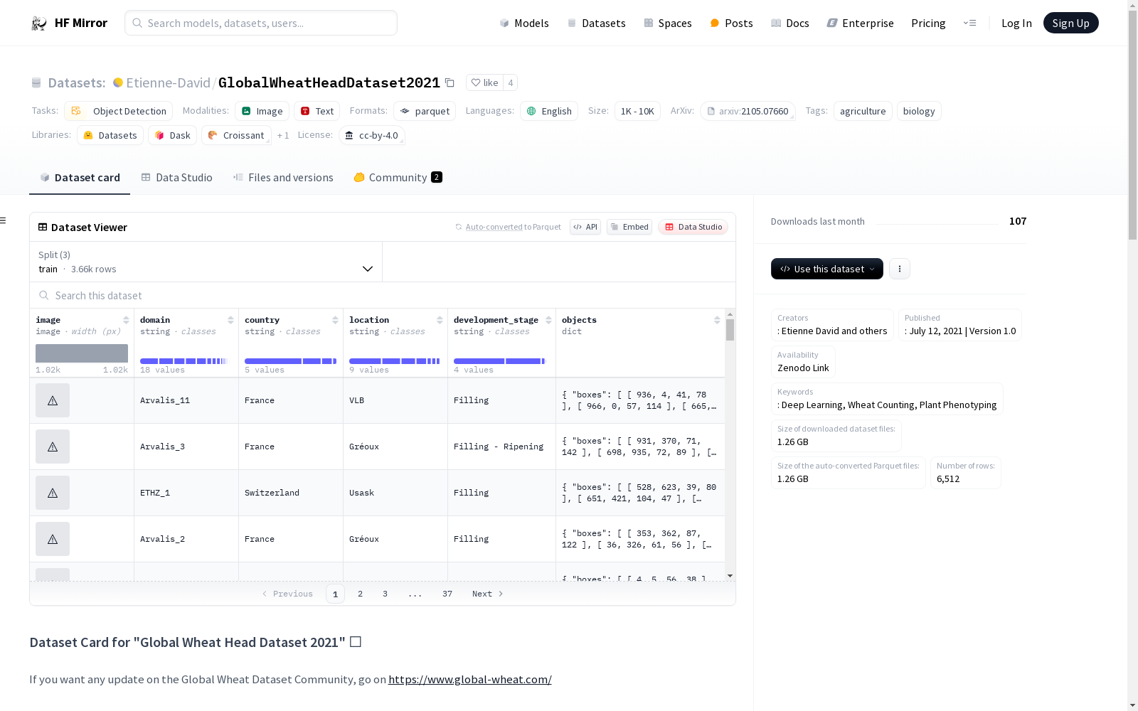This screenshot has height=711, width=1138.
Task: Focus the search models, datasets, users field
Action: [x=261, y=23]
